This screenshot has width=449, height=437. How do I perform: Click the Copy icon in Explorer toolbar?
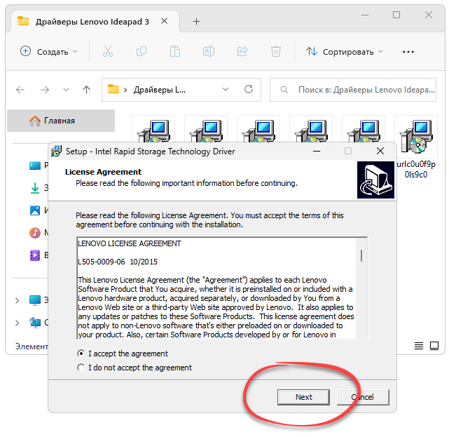[x=141, y=52]
